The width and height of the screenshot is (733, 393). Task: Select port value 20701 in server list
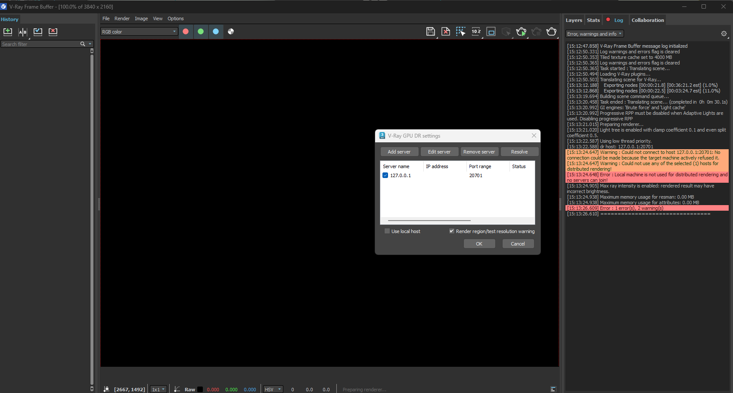476,175
